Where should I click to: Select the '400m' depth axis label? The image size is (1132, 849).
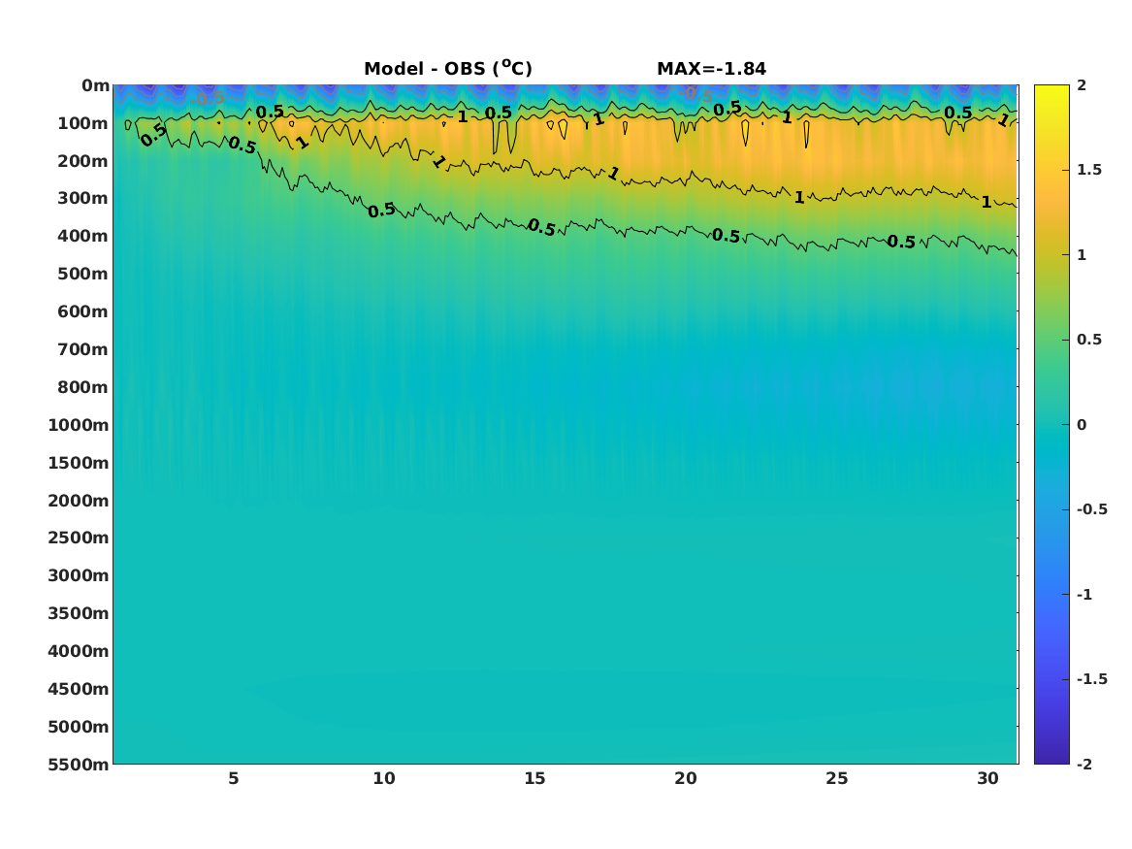click(83, 236)
